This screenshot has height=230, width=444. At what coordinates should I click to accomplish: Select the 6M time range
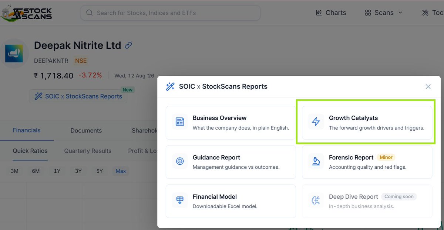tap(36, 171)
